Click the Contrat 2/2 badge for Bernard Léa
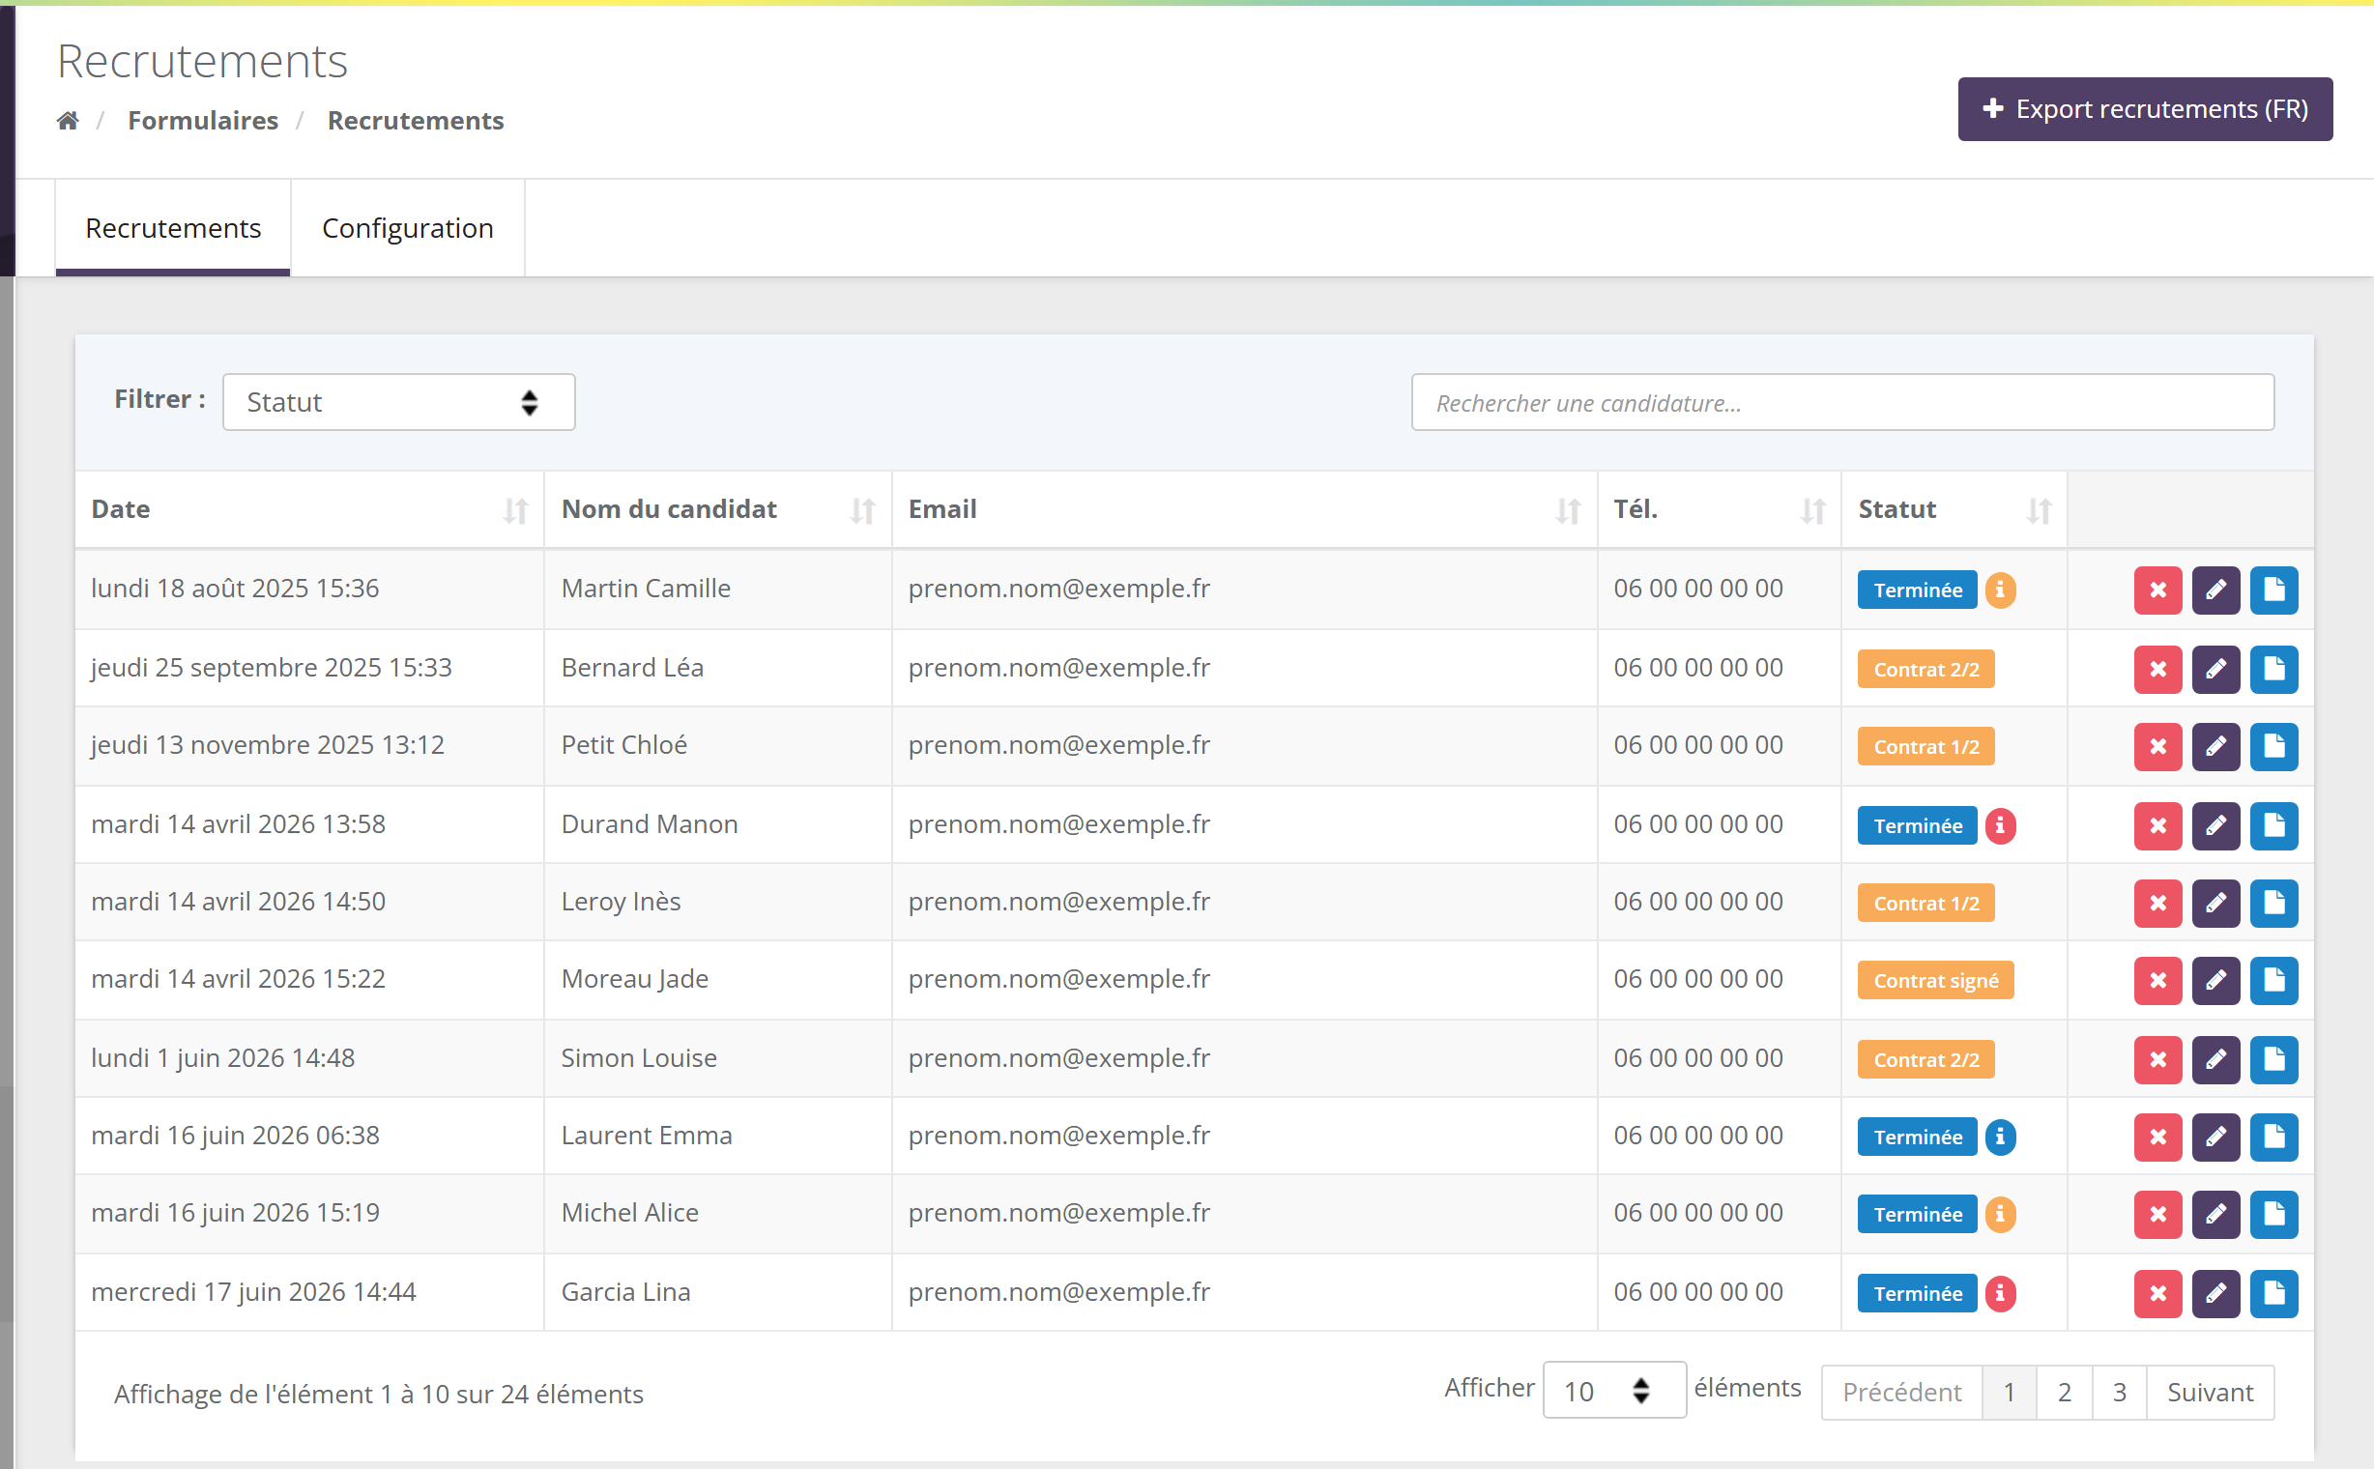This screenshot has width=2374, height=1469. 1926,669
